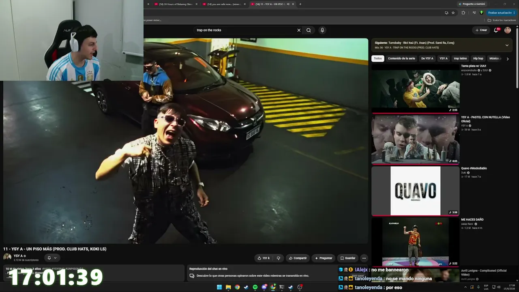The height and width of the screenshot is (292, 519).
Task: Click Pregunta a Gemini button
Action: click(472, 4)
